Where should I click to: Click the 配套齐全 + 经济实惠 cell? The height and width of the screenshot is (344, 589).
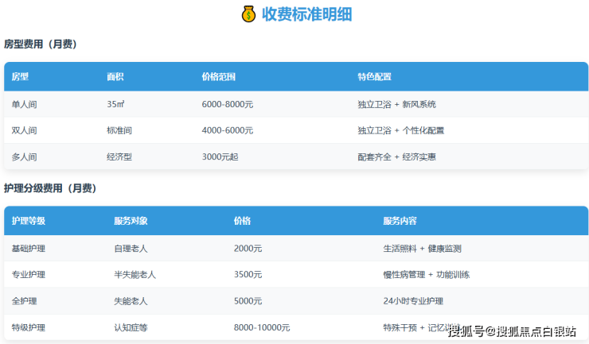[396, 157]
